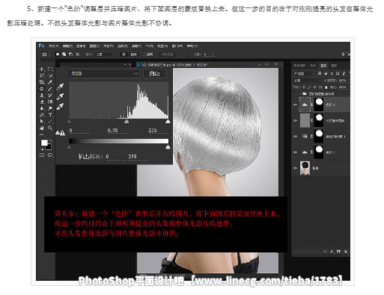Select the Blur tool
Viewport: 384px width, 295px height.
[x=42, y=108]
